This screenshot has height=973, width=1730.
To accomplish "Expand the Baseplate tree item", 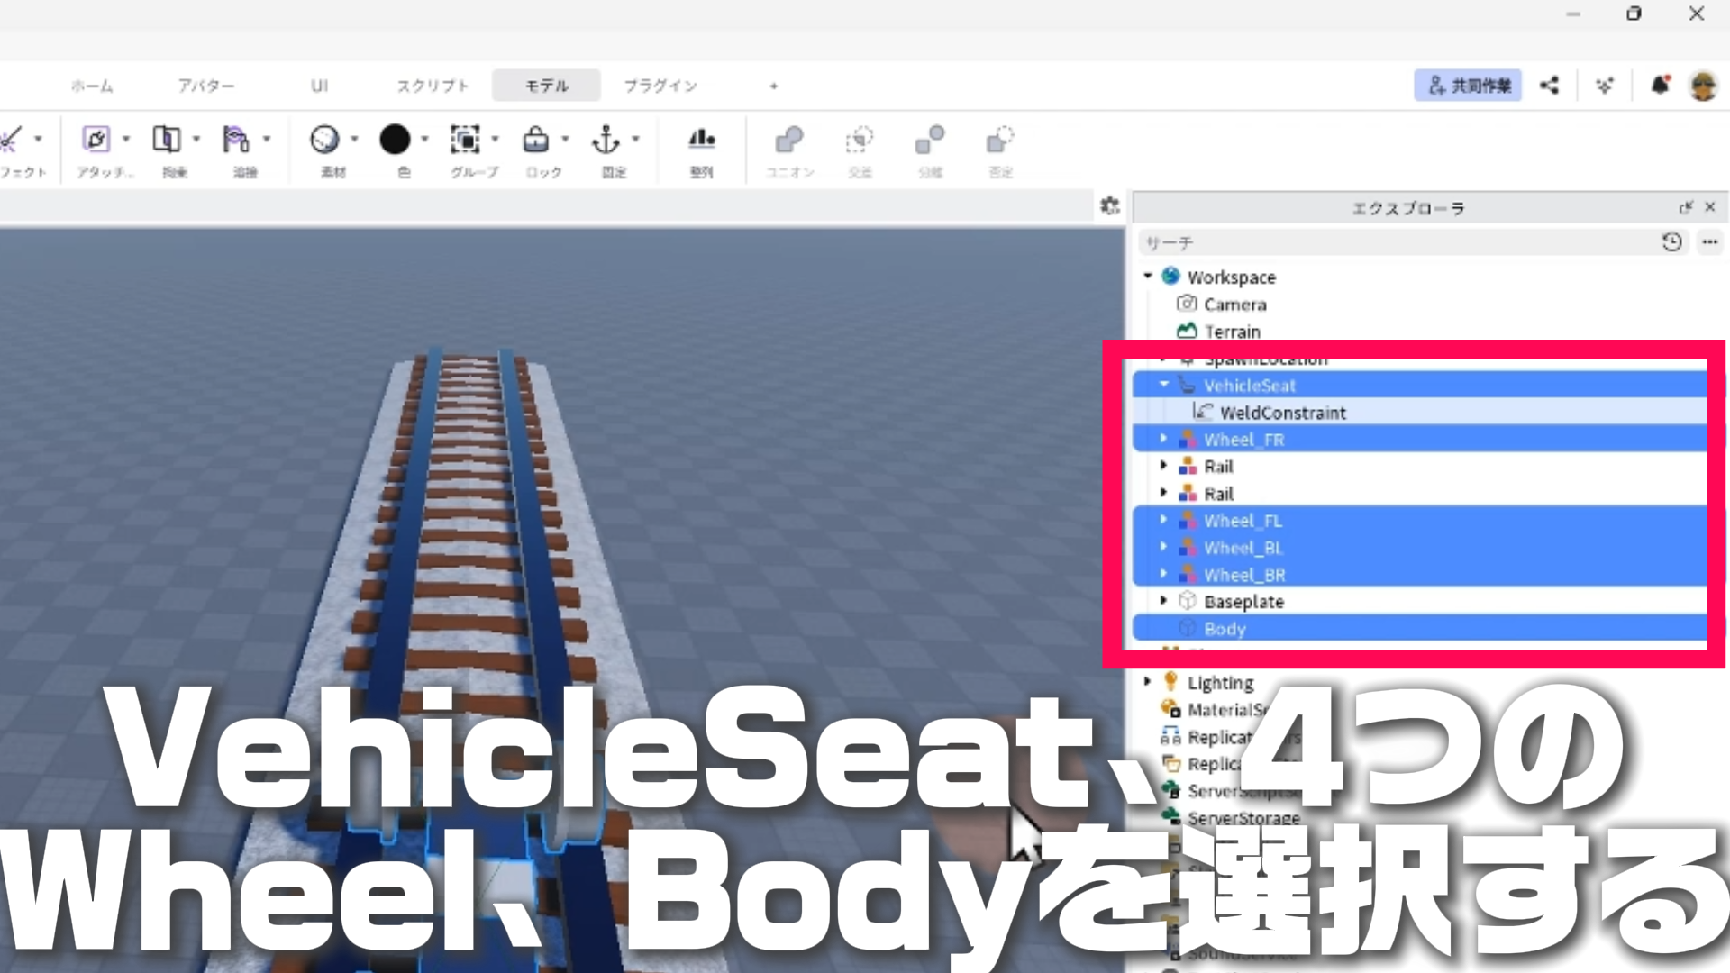I will (x=1163, y=601).
